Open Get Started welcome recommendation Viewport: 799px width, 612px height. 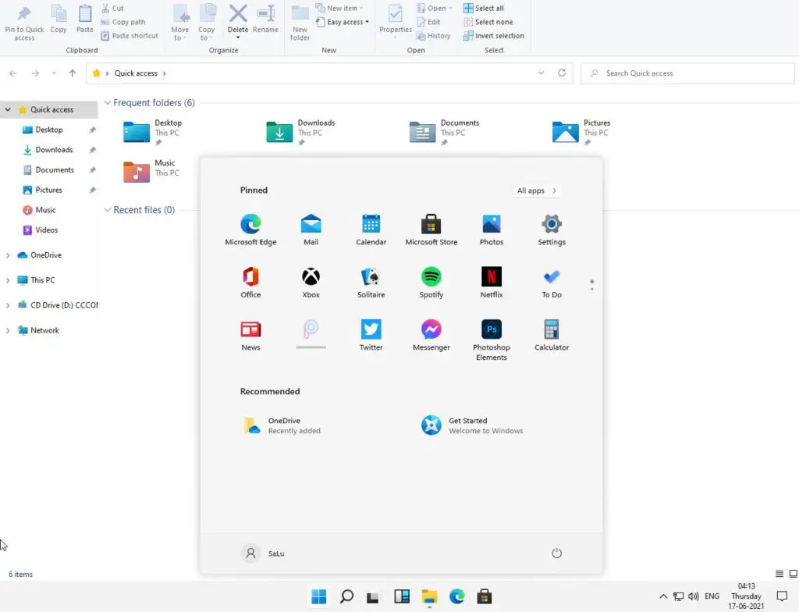pos(472,425)
